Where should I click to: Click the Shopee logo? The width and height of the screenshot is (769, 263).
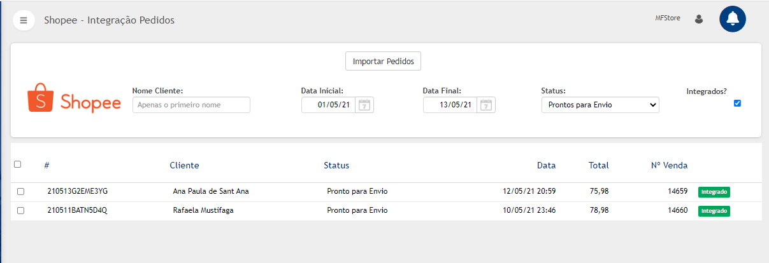(x=74, y=98)
